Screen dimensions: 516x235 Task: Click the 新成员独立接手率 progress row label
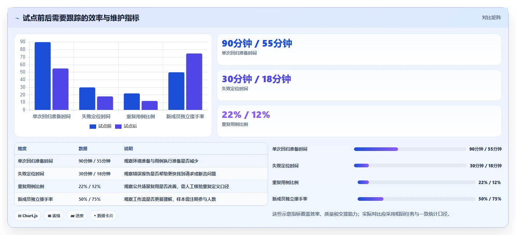[x=290, y=199]
